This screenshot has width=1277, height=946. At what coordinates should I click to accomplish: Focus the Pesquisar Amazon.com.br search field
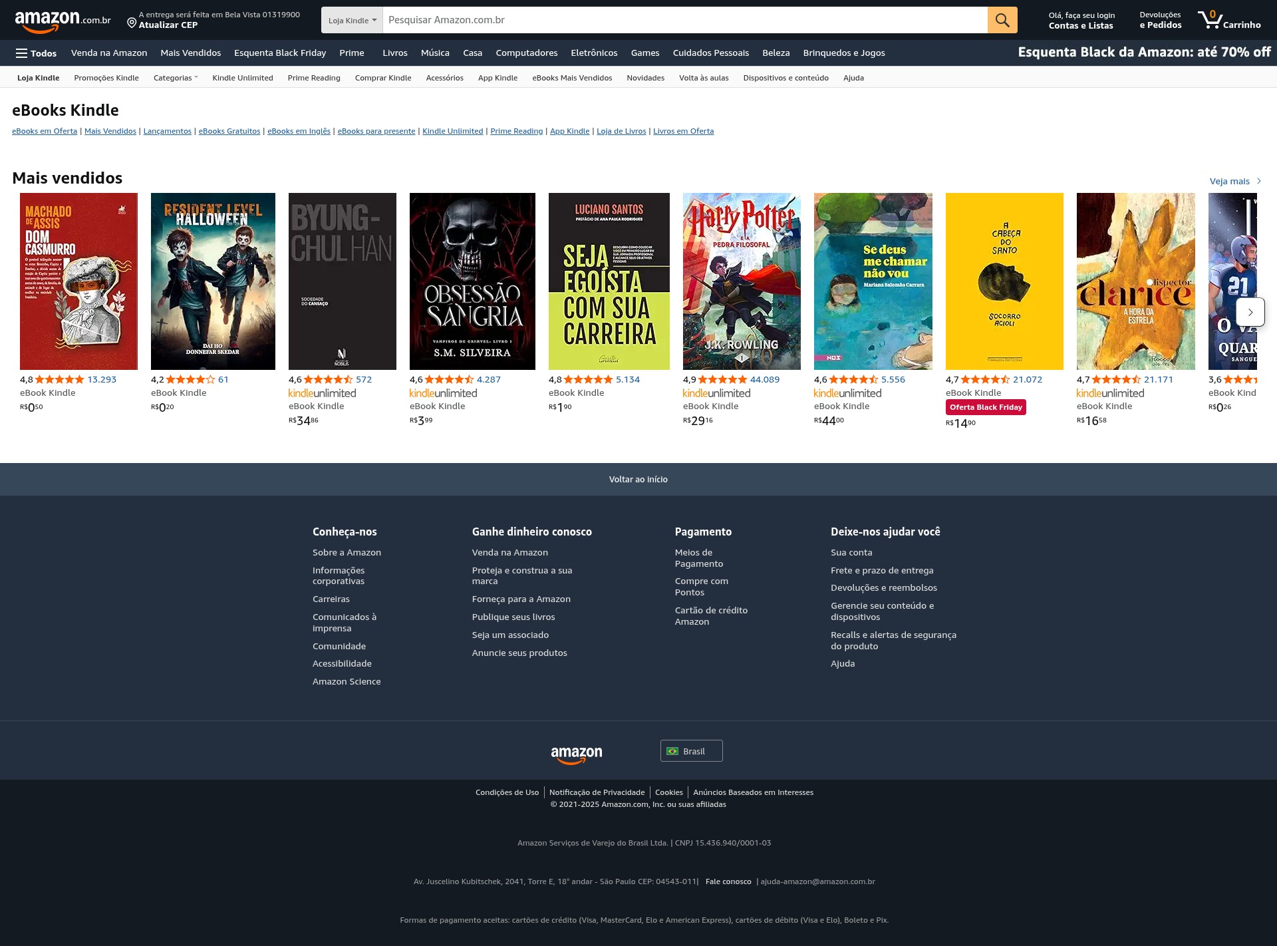coord(685,20)
